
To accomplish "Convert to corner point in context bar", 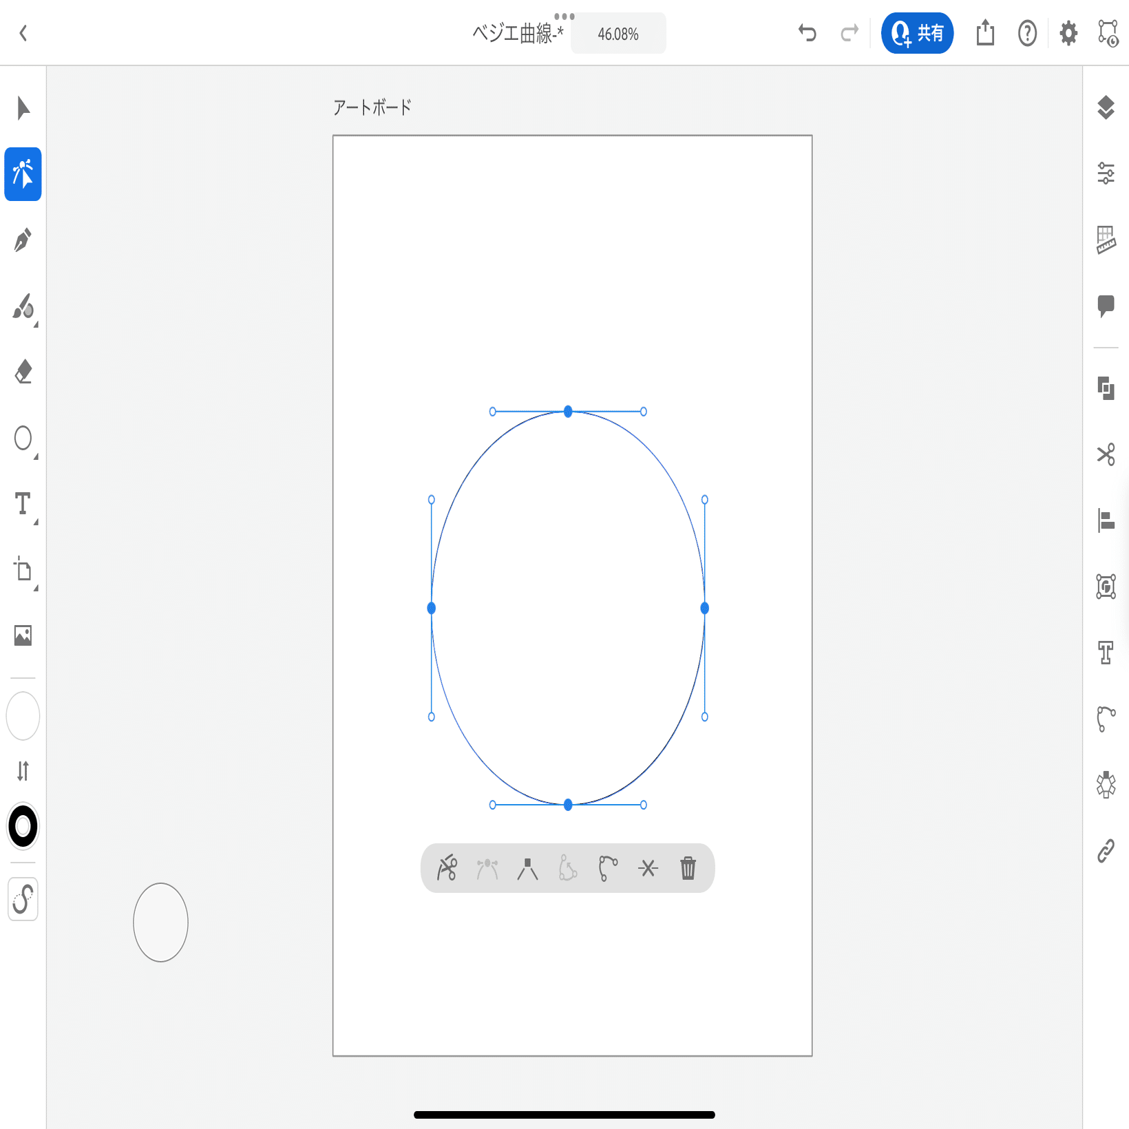I will (x=527, y=869).
